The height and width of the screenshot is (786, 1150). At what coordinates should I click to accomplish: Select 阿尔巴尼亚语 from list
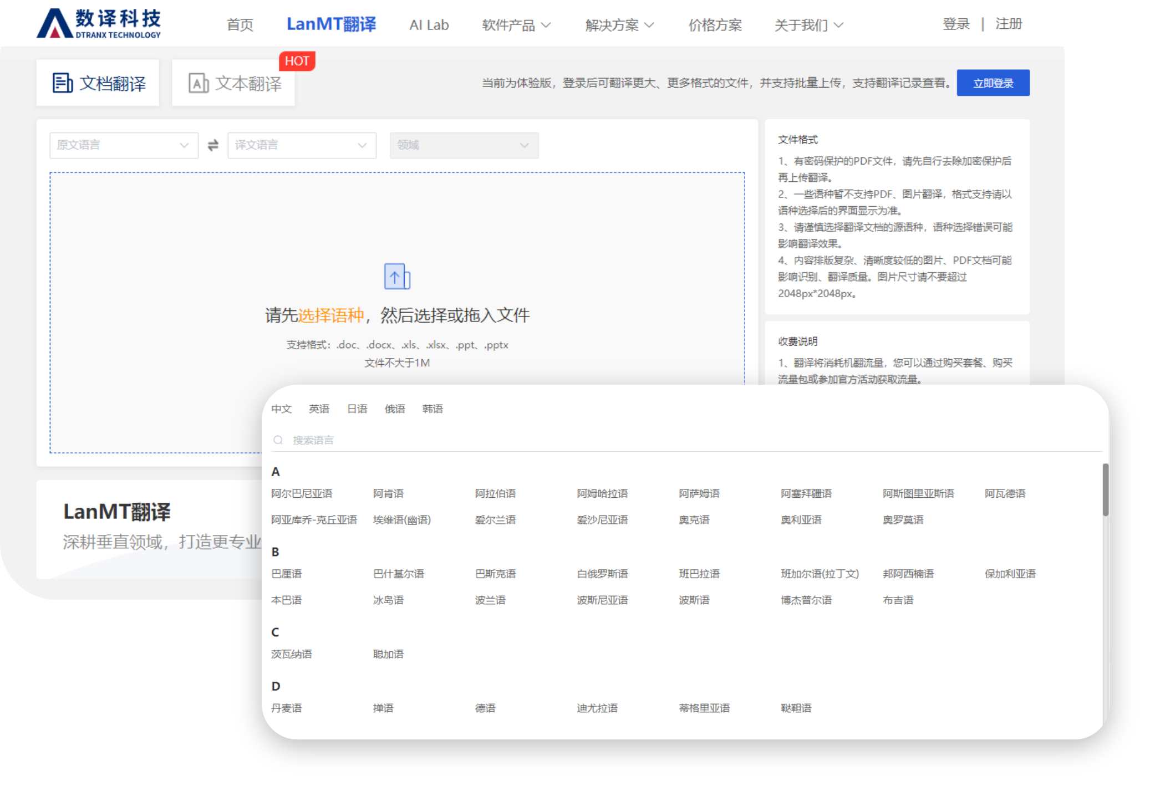302,493
